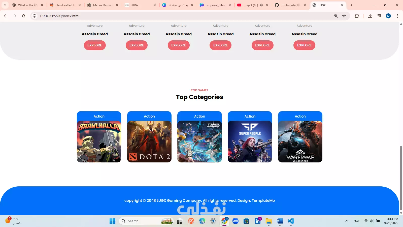
Task: Open the weather widget showing 31°C
Action: pyautogui.click(x=14, y=221)
